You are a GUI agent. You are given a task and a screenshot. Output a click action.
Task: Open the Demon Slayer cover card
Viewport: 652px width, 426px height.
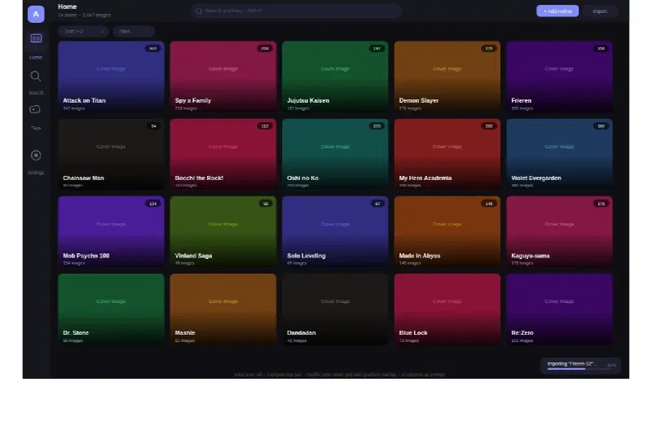point(447,77)
